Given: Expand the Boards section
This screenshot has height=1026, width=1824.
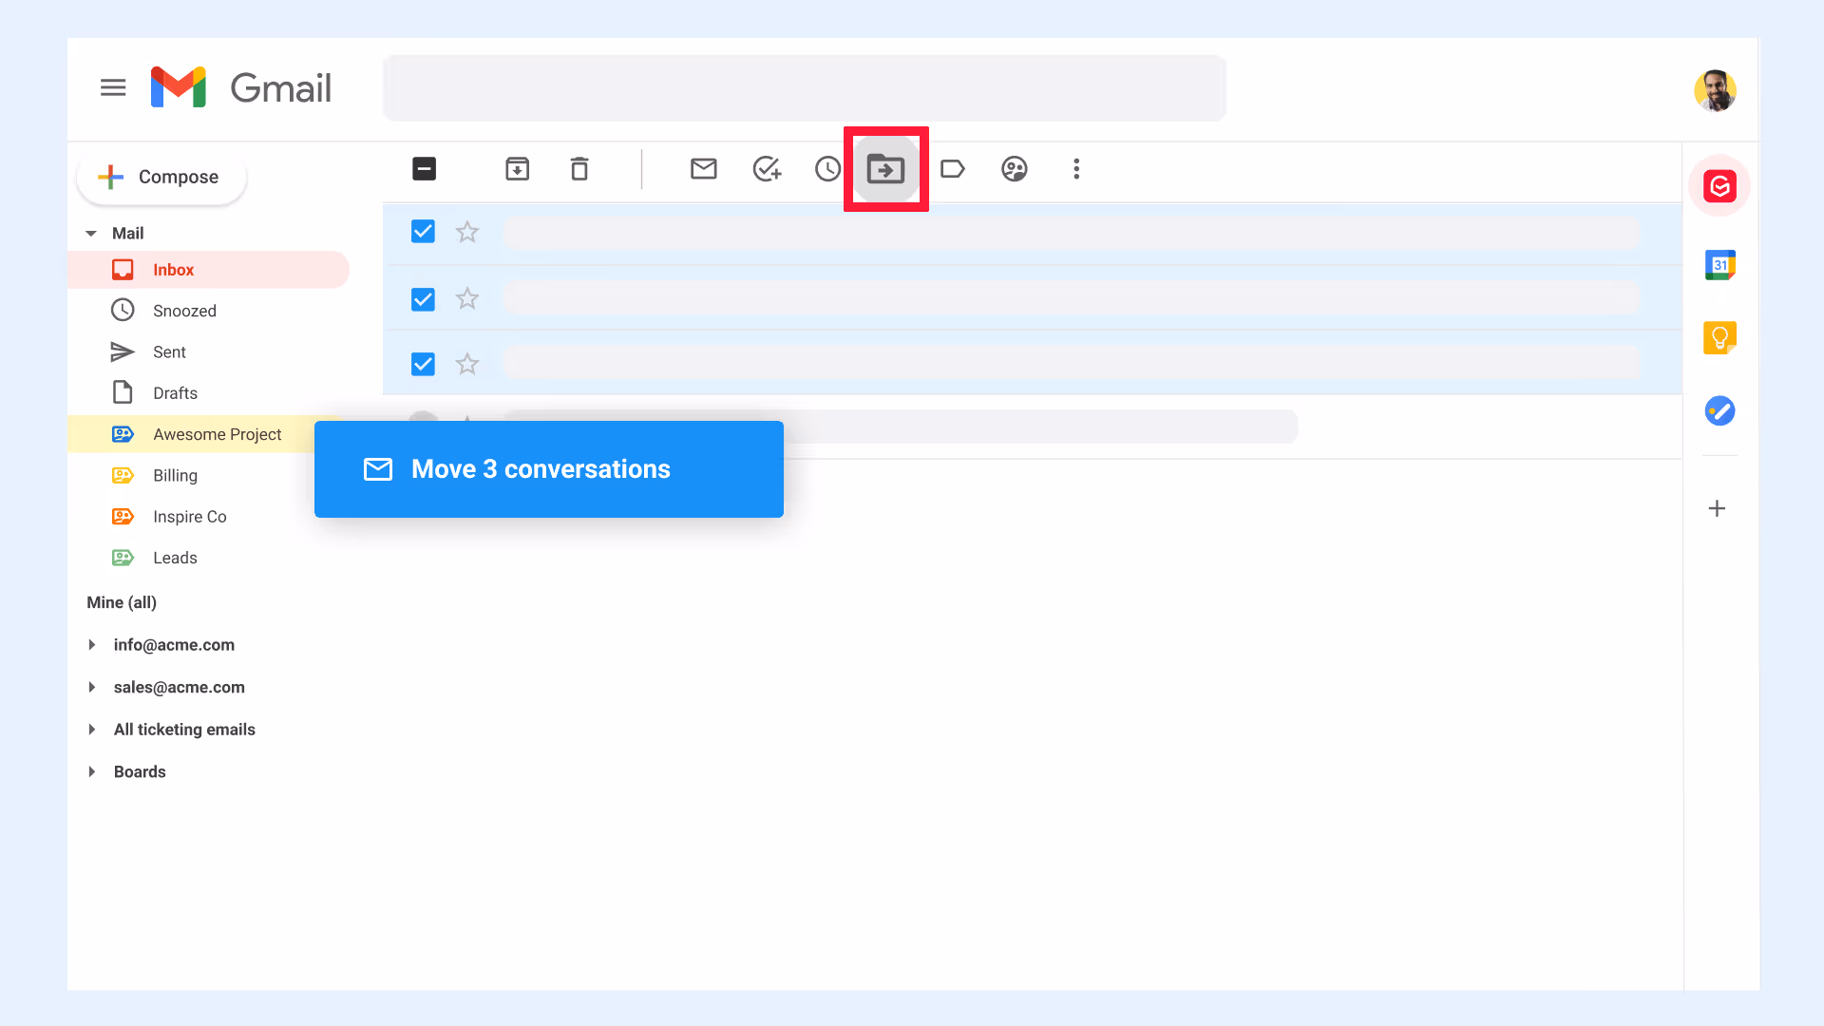Looking at the screenshot, I should (x=92, y=771).
